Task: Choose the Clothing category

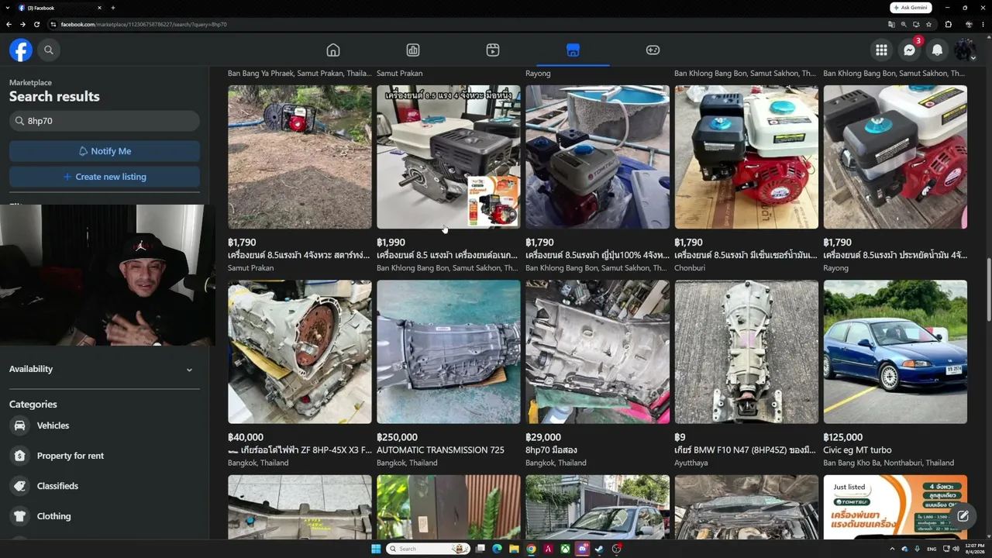Action: pyautogui.click(x=53, y=516)
